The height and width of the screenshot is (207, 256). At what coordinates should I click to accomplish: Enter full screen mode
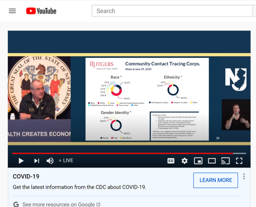[239, 161]
